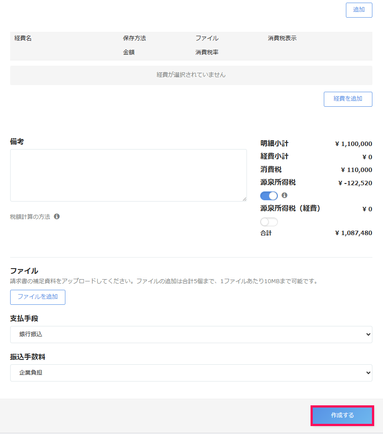Toggle off the 源泉所得税 switch
The height and width of the screenshot is (434, 383).
tap(269, 196)
